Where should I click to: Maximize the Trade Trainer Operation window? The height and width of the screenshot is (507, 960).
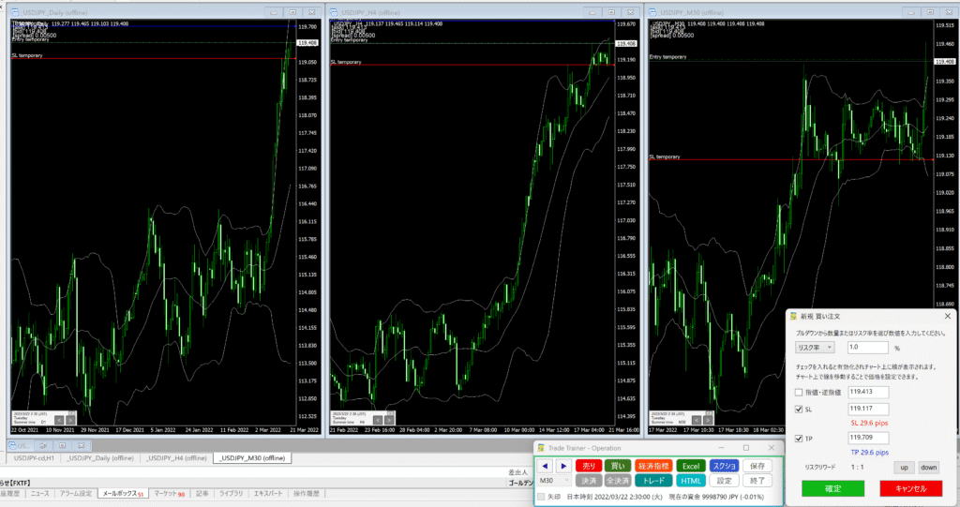[x=745, y=448]
